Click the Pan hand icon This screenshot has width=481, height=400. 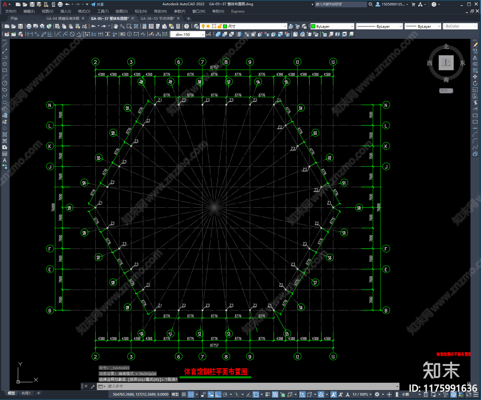pos(116,26)
